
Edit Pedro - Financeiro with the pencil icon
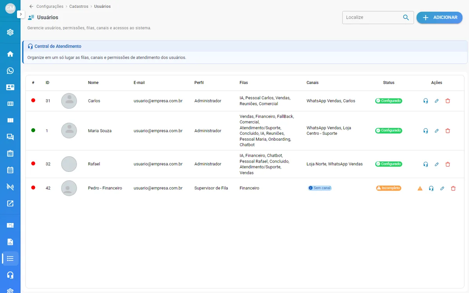[442, 188]
